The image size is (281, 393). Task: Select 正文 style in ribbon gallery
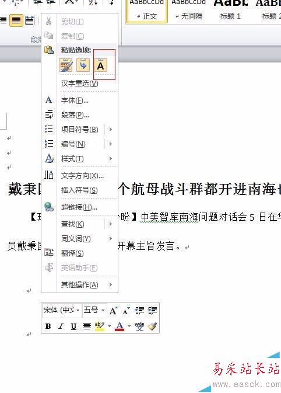coord(147,12)
